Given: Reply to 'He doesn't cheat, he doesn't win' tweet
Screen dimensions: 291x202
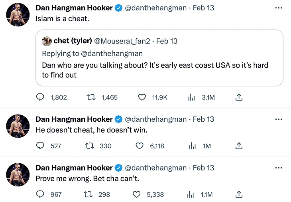Looking at the screenshot, I should click(x=40, y=146).
